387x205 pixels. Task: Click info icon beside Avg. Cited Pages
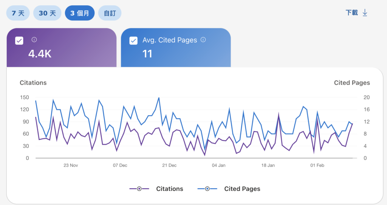coord(203,40)
